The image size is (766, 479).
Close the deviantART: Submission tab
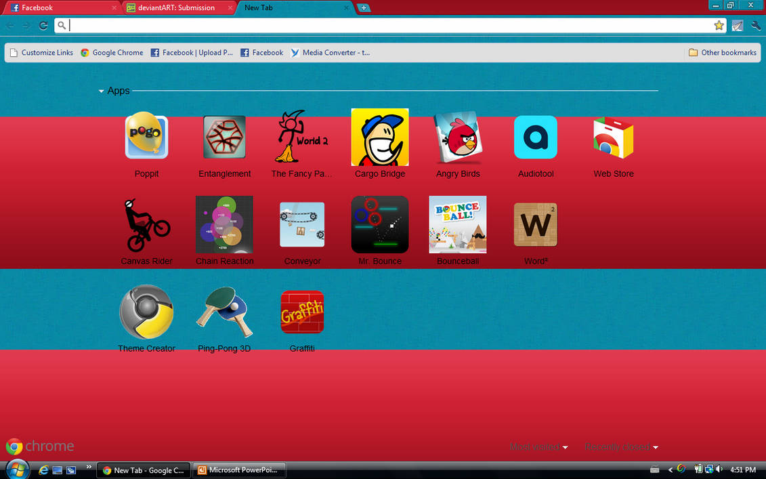click(x=230, y=8)
